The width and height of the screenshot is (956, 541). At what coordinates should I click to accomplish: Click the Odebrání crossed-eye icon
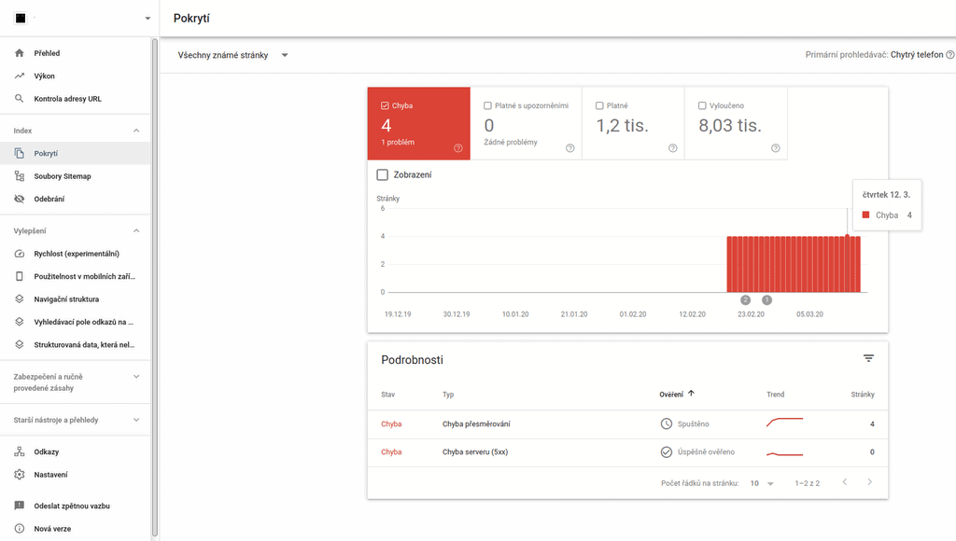click(20, 199)
